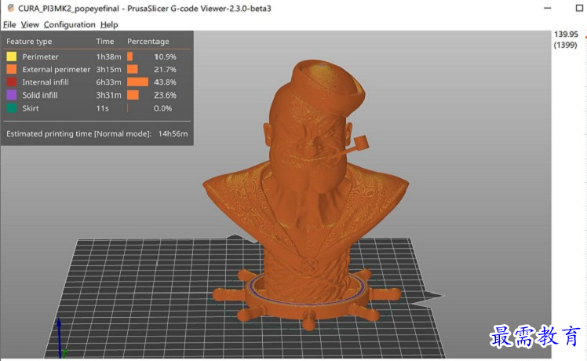
Task: Open the Configuration menu
Action: tap(70, 24)
